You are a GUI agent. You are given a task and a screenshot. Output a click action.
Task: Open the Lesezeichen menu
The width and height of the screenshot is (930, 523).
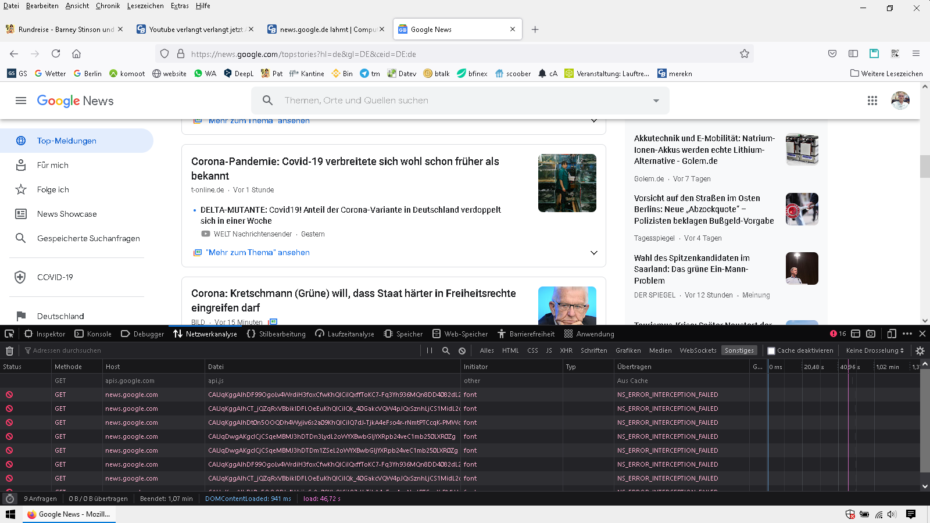145,6
